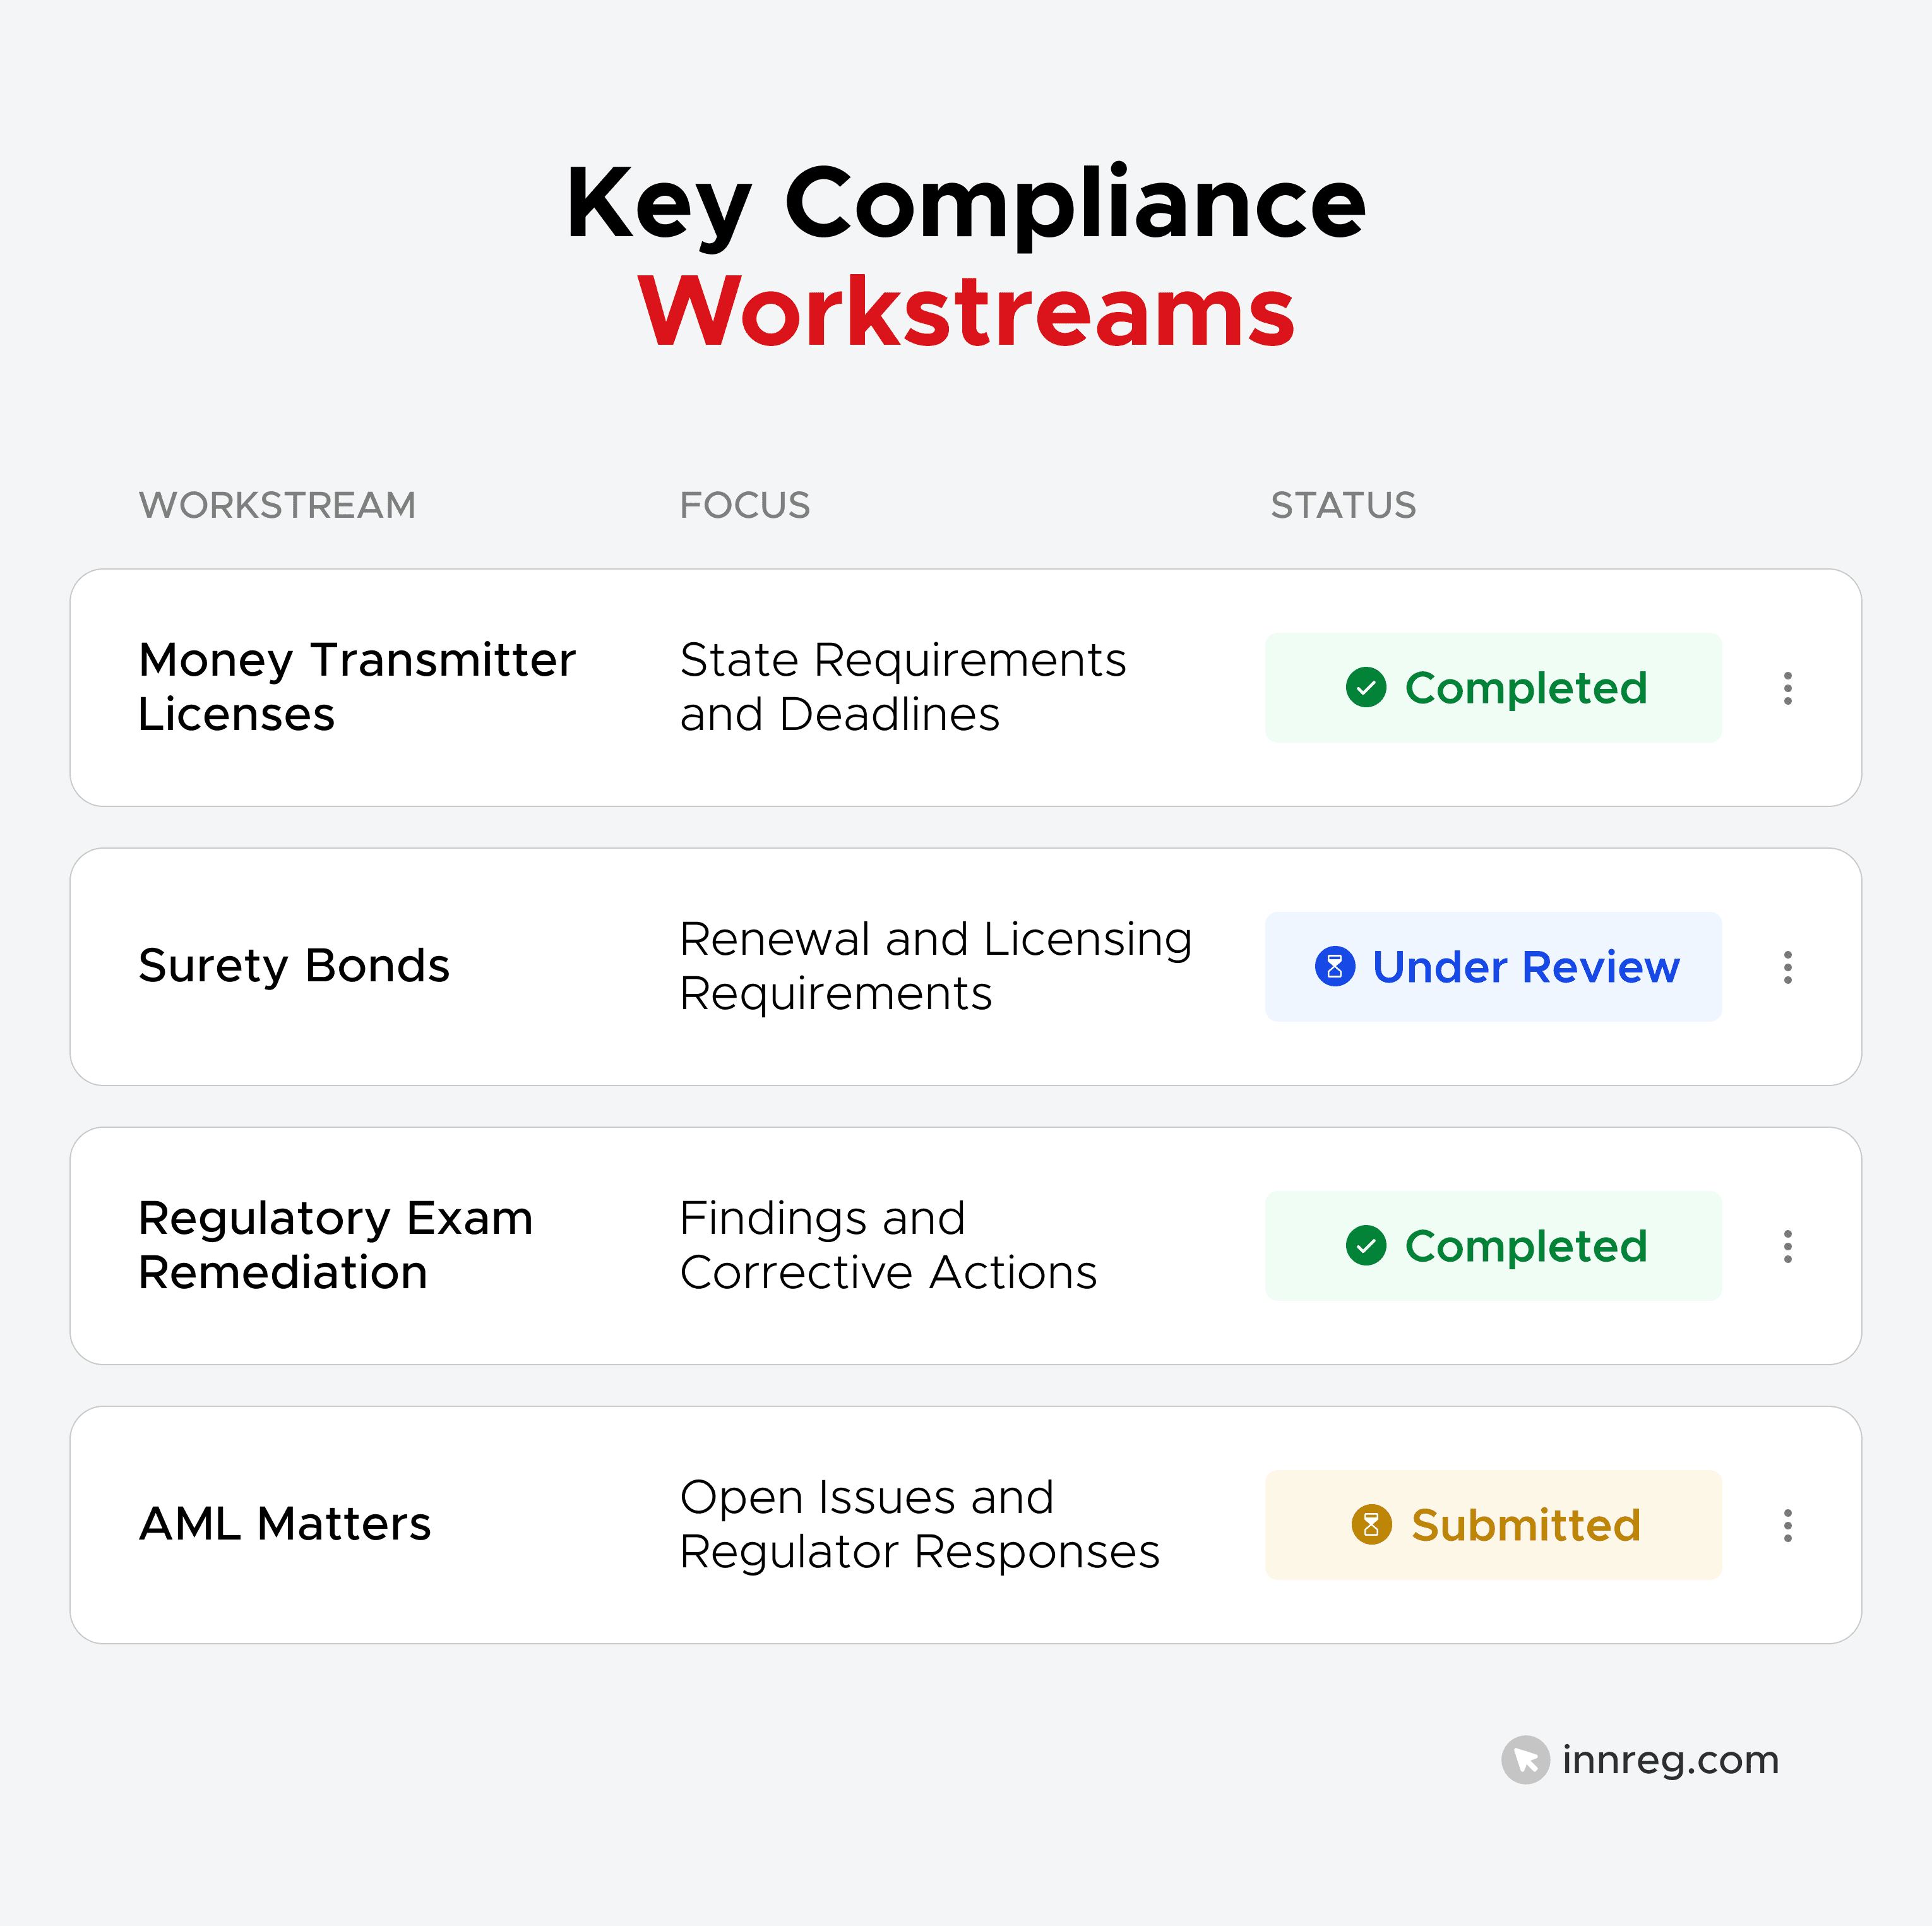Click the green checkmark icon in Regulatory Exam Remediation row

pos(1366,1245)
